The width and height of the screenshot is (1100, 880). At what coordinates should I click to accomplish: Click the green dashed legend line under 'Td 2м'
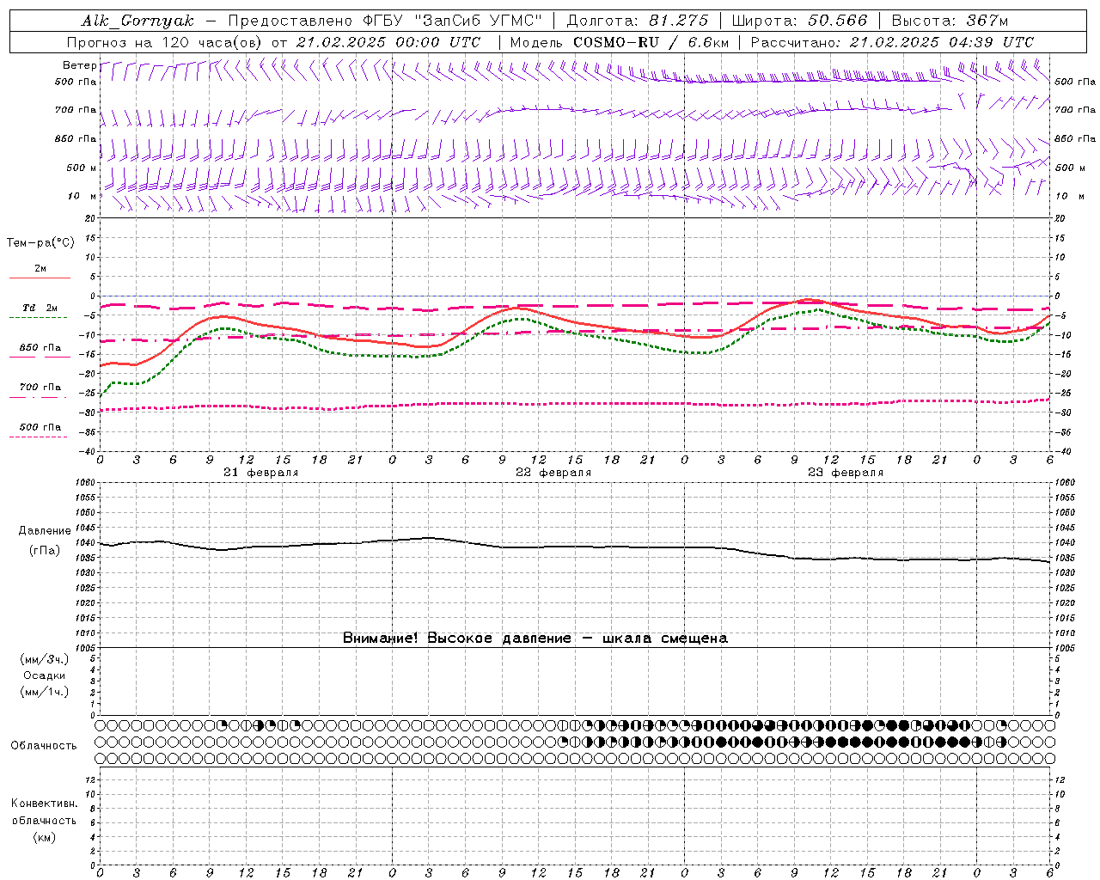point(38,318)
